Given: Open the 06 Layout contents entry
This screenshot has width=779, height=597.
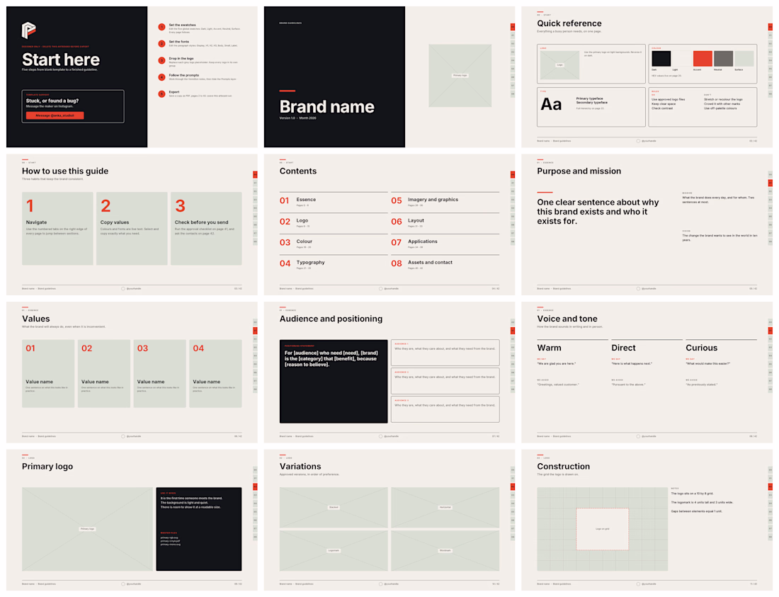Looking at the screenshot, I should (x=445, y=222).
